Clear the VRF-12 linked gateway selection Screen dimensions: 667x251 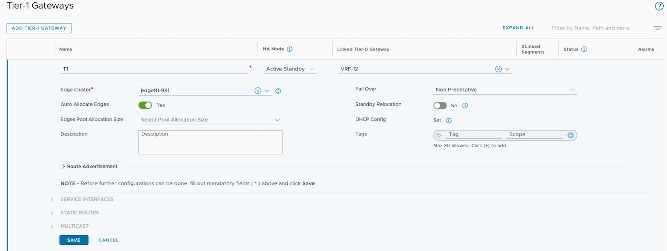click(x=498, y=69)
